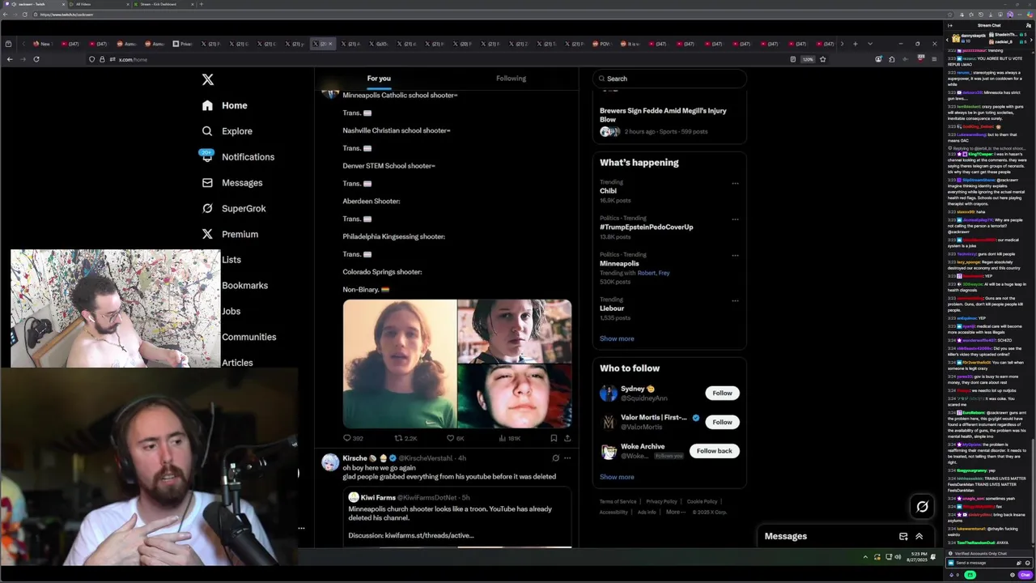Open Bookmarks in the sidebar
Screen dimensions: 1036x583
244,286
